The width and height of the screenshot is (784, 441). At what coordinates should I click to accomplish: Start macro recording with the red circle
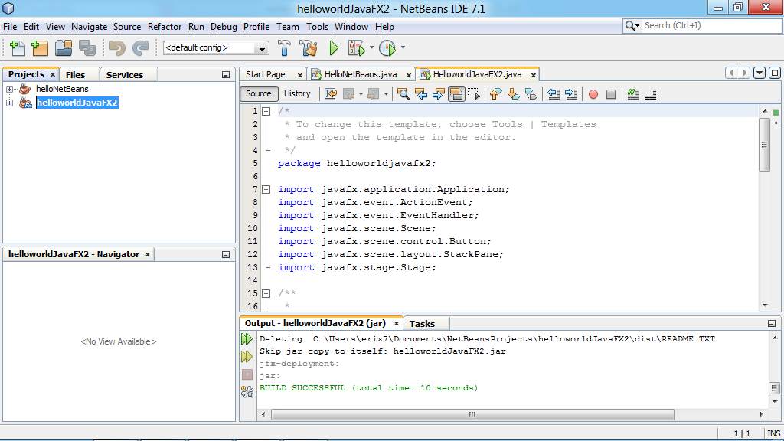(x=593, y=94)
